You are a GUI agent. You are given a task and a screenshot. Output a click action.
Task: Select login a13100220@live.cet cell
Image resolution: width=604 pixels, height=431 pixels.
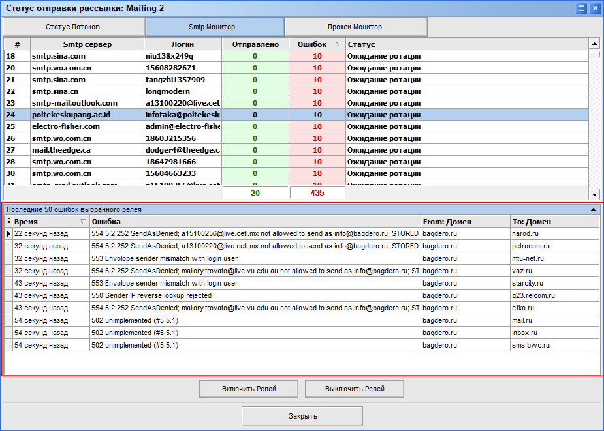183,103
